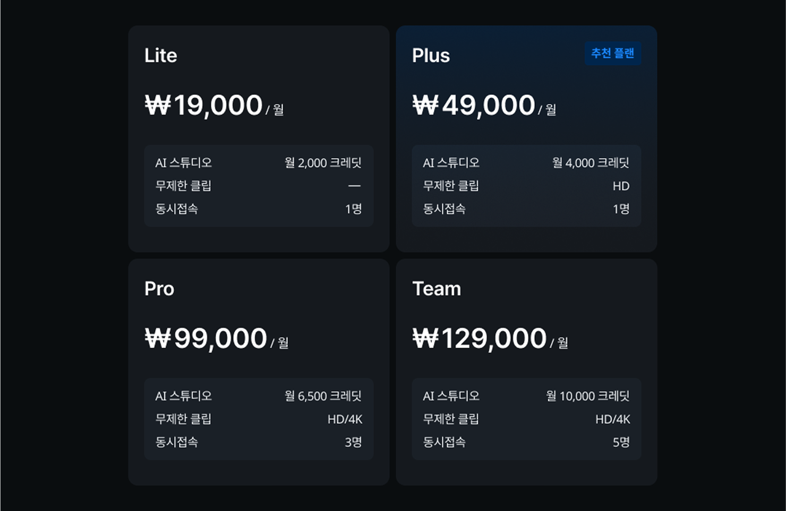Select the Team plan heading
The image size is (786, 511).
pyautogui.click(x=437, y=289)
